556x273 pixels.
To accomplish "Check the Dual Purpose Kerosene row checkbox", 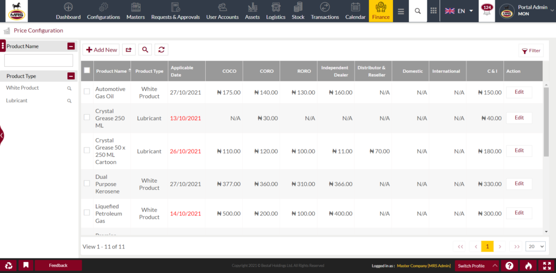I will click(86, 183).
